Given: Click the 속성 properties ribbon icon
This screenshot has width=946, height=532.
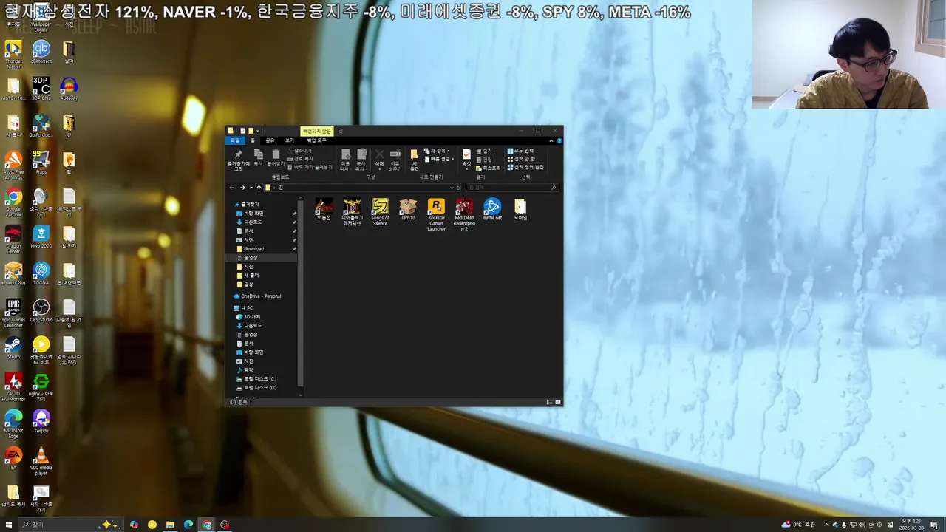Looking at the screenshot, I should pyautogui.click(x=466, y=160).
